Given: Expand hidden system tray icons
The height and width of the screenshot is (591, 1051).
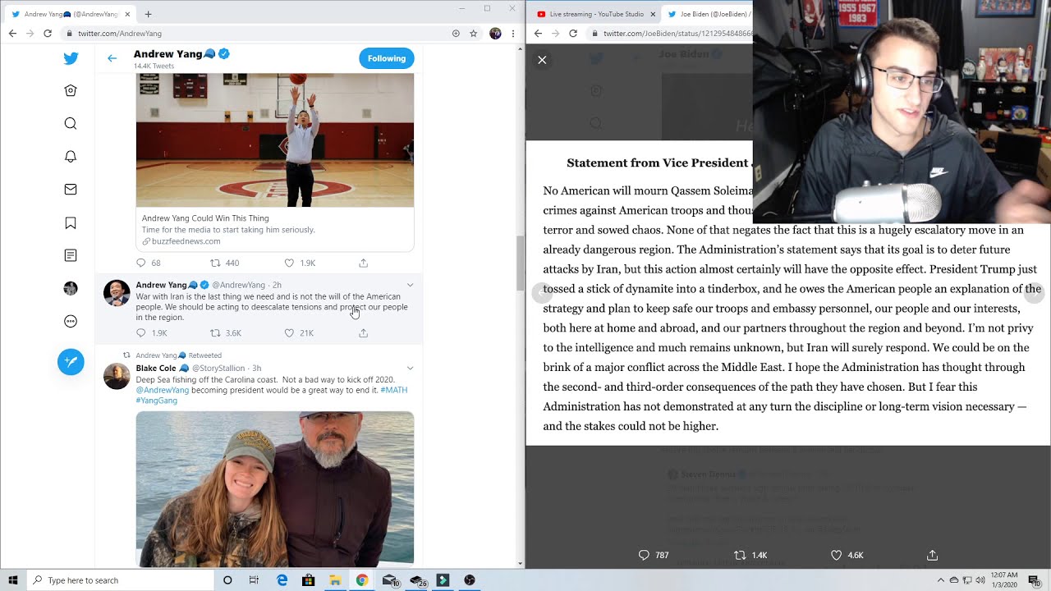Looking at the screenshot, I should click(940, 580).
